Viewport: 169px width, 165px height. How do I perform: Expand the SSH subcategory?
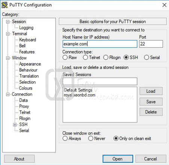click(15, 125)
